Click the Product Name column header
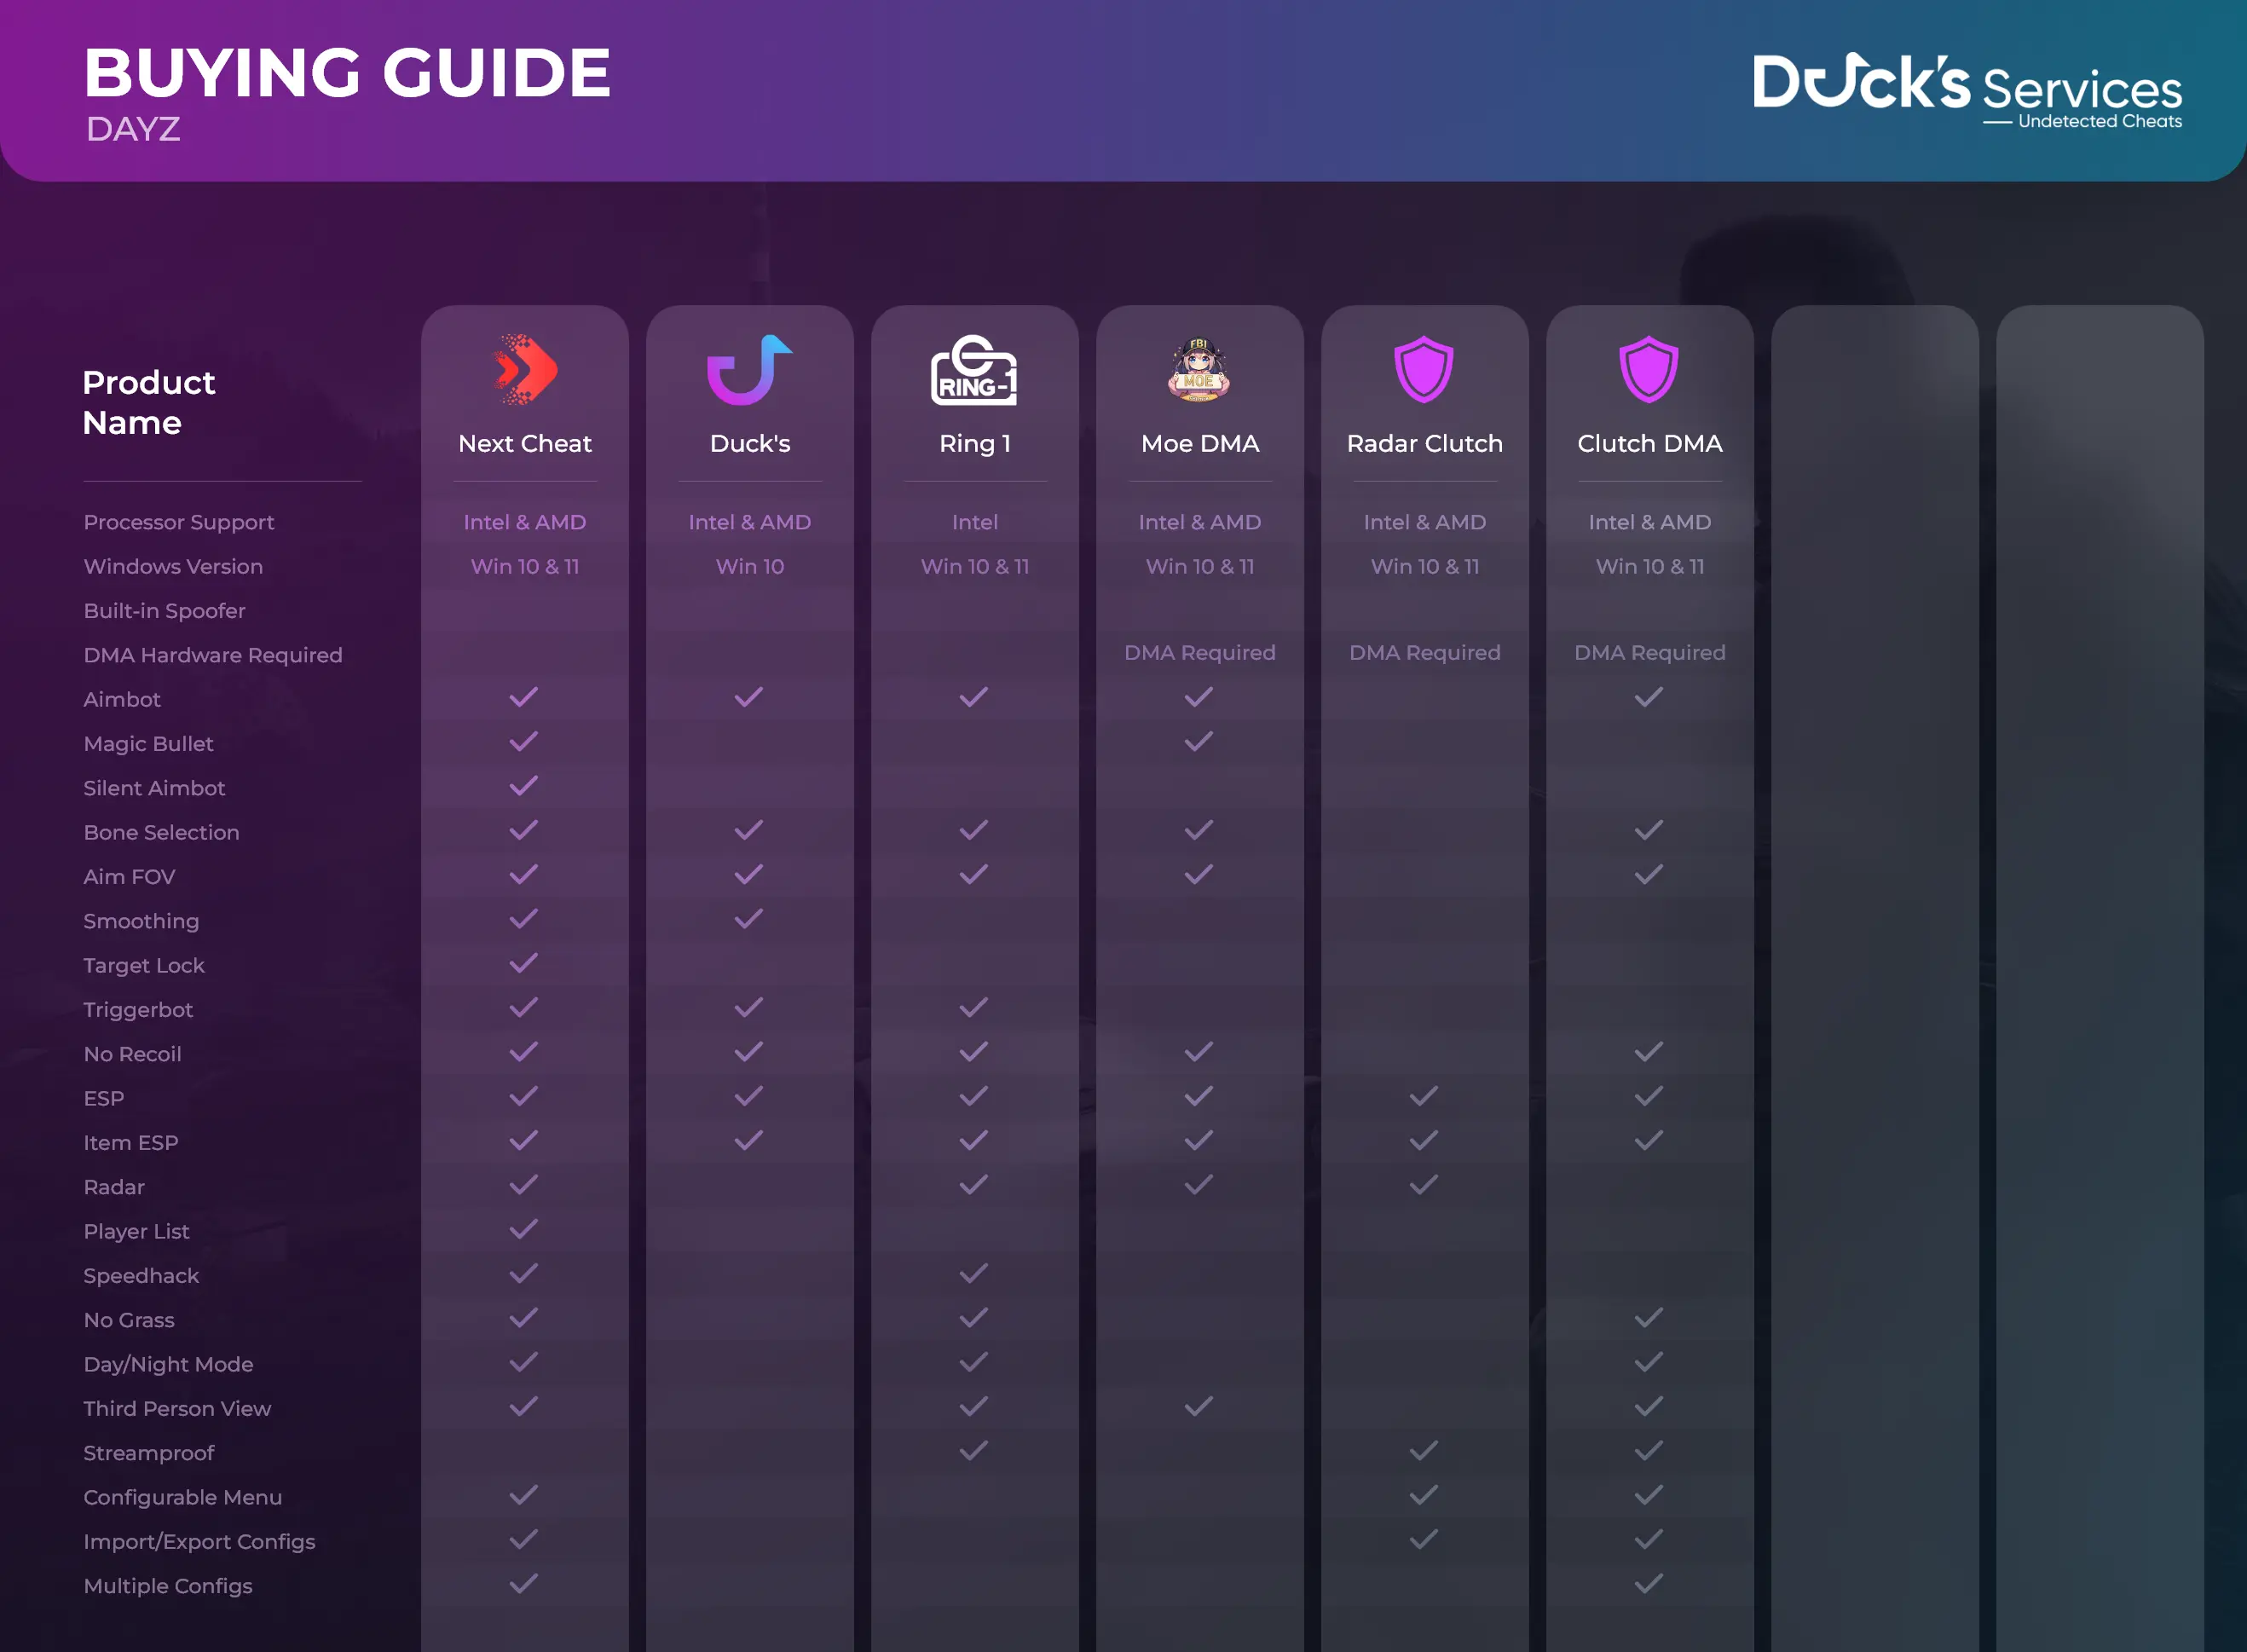The image size is (2247, 1652). 149,402
